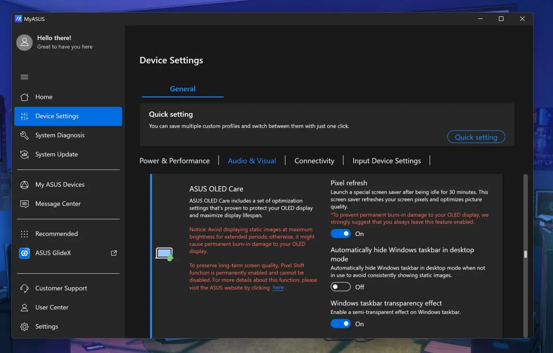Open Customer Support headset icon
The image size is (553, 353).
click(x=25, y=288)
